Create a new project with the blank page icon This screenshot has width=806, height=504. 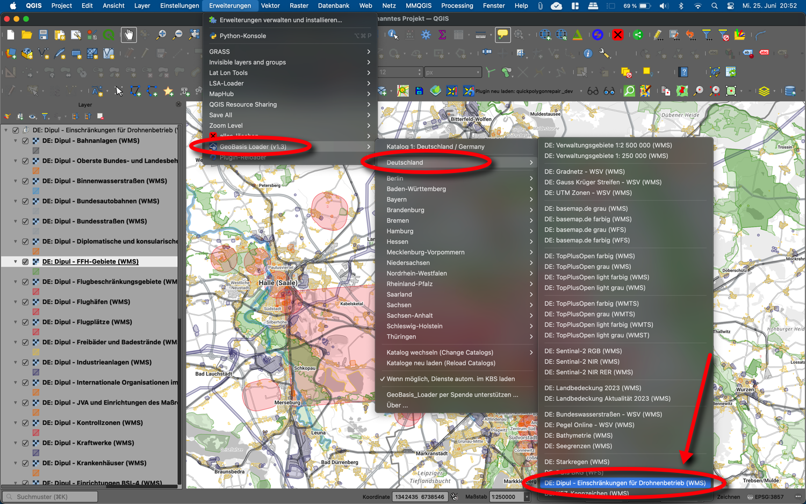coord(11,35)
